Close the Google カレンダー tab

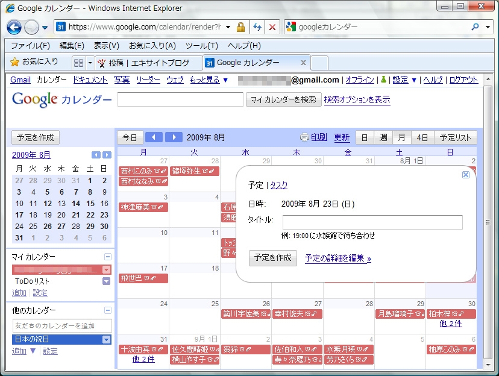(303, 63)
